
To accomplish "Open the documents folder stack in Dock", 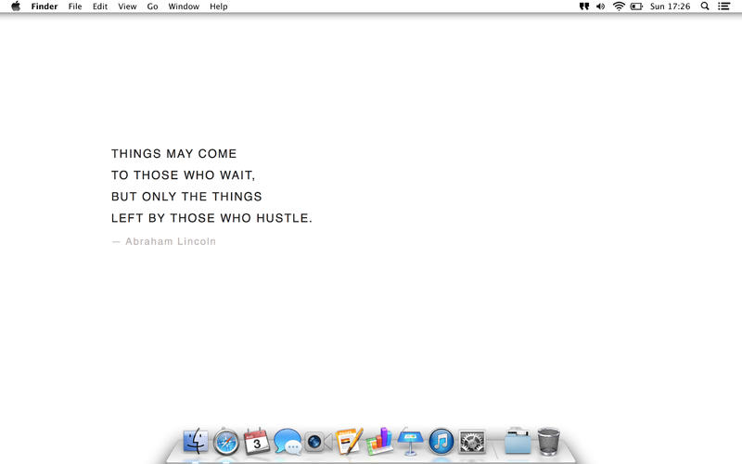I will (x=518, y=442).
